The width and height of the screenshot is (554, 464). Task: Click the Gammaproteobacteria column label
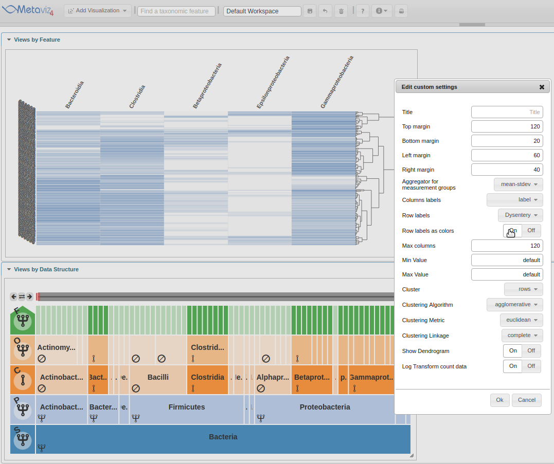[x=337, y=82]
